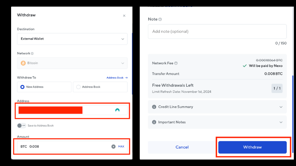This screenshot has width=296, height=166.
Task: Click the Credit Line Summary info icon
Action: (x=154, y=107)
